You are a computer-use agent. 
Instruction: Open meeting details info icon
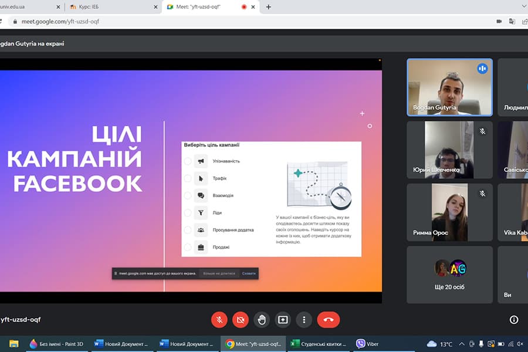pyautogui.click(x=514, y=320)
